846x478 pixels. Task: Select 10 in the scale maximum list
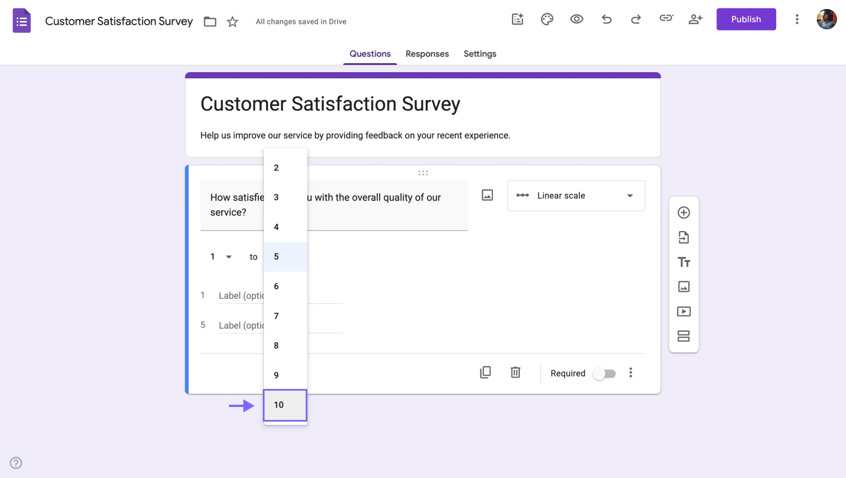click(x=285, y=405)
